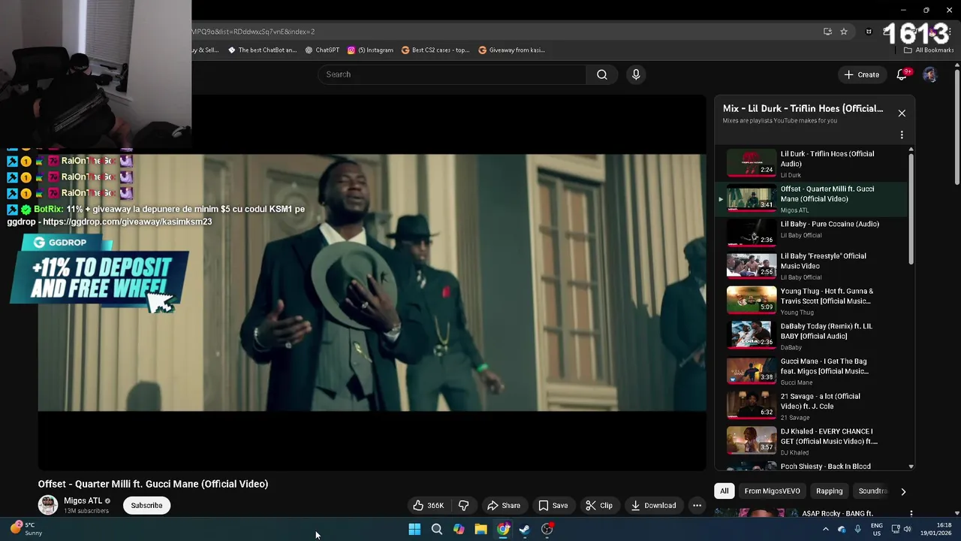
Task: Show hidden system tray icons
Action: 825,529
